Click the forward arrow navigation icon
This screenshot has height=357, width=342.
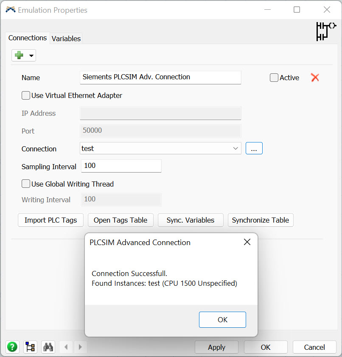click(x=81, y=347)
